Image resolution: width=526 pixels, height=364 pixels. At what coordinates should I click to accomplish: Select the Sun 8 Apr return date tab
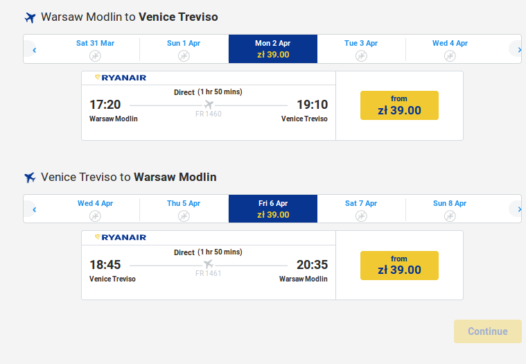coord(450,209)
